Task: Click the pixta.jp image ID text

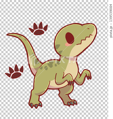Action: coord(111,21)
